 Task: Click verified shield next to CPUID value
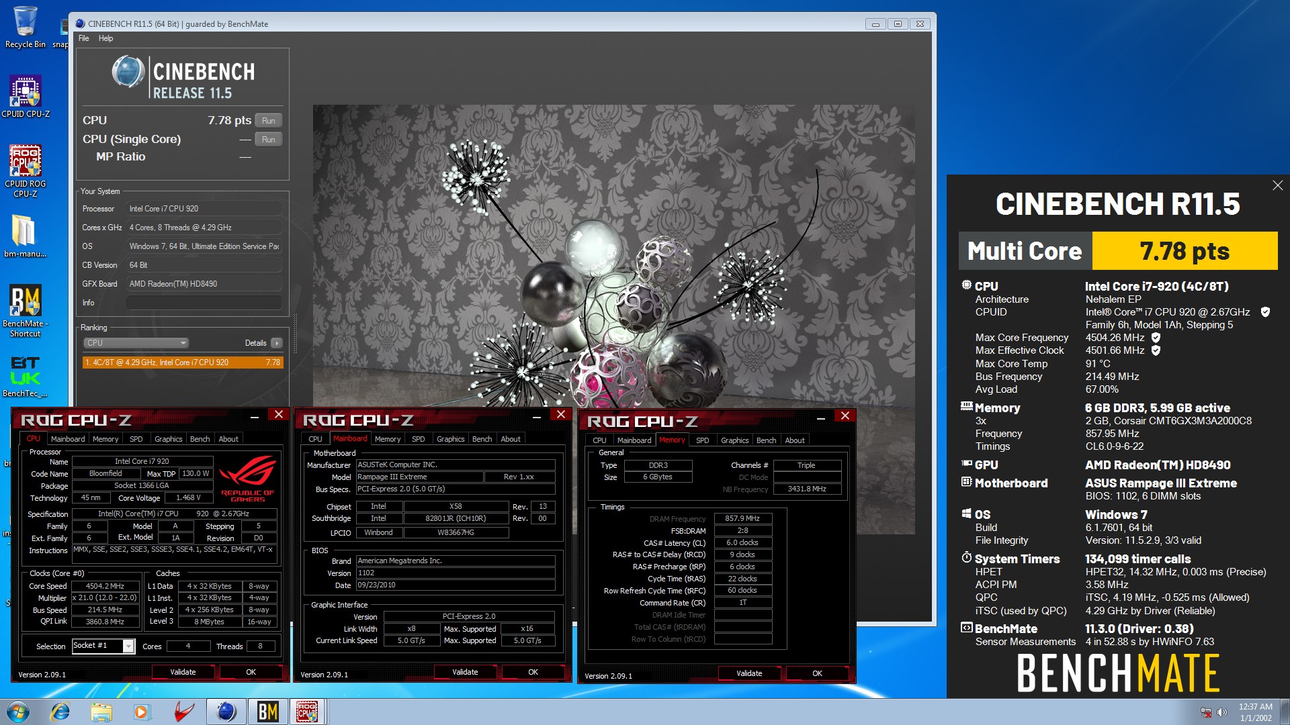[1265, 312]
